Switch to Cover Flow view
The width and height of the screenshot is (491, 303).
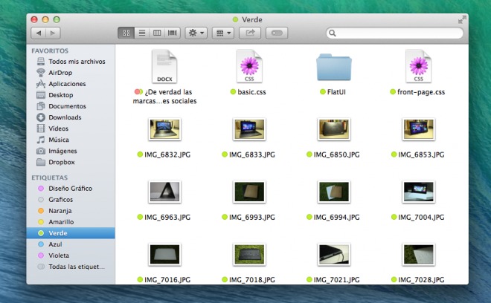click(x=173, y=33)
